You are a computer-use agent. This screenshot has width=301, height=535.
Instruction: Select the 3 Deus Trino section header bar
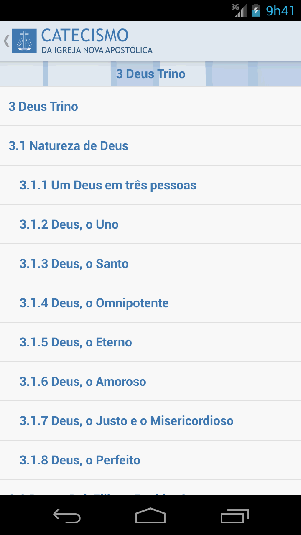coord(150,74)
